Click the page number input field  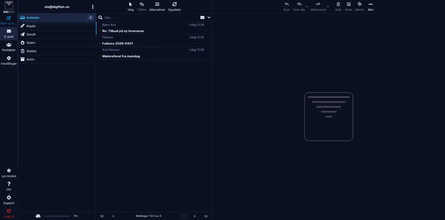pyautogui.click(x=184, y=216)
